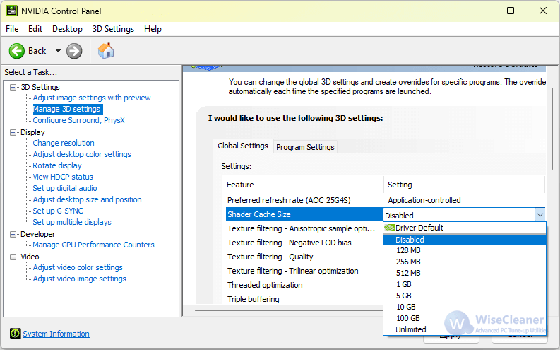Open System Information link
The image size is (560, 350).
click(56, 334)
